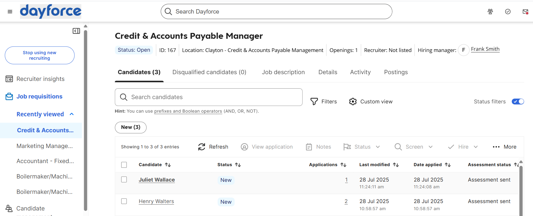The width and height of the screenshot is (533, 216).
Task: Click the Search Dayforce field
Action: pyautogui.click(x=276, y=11)
